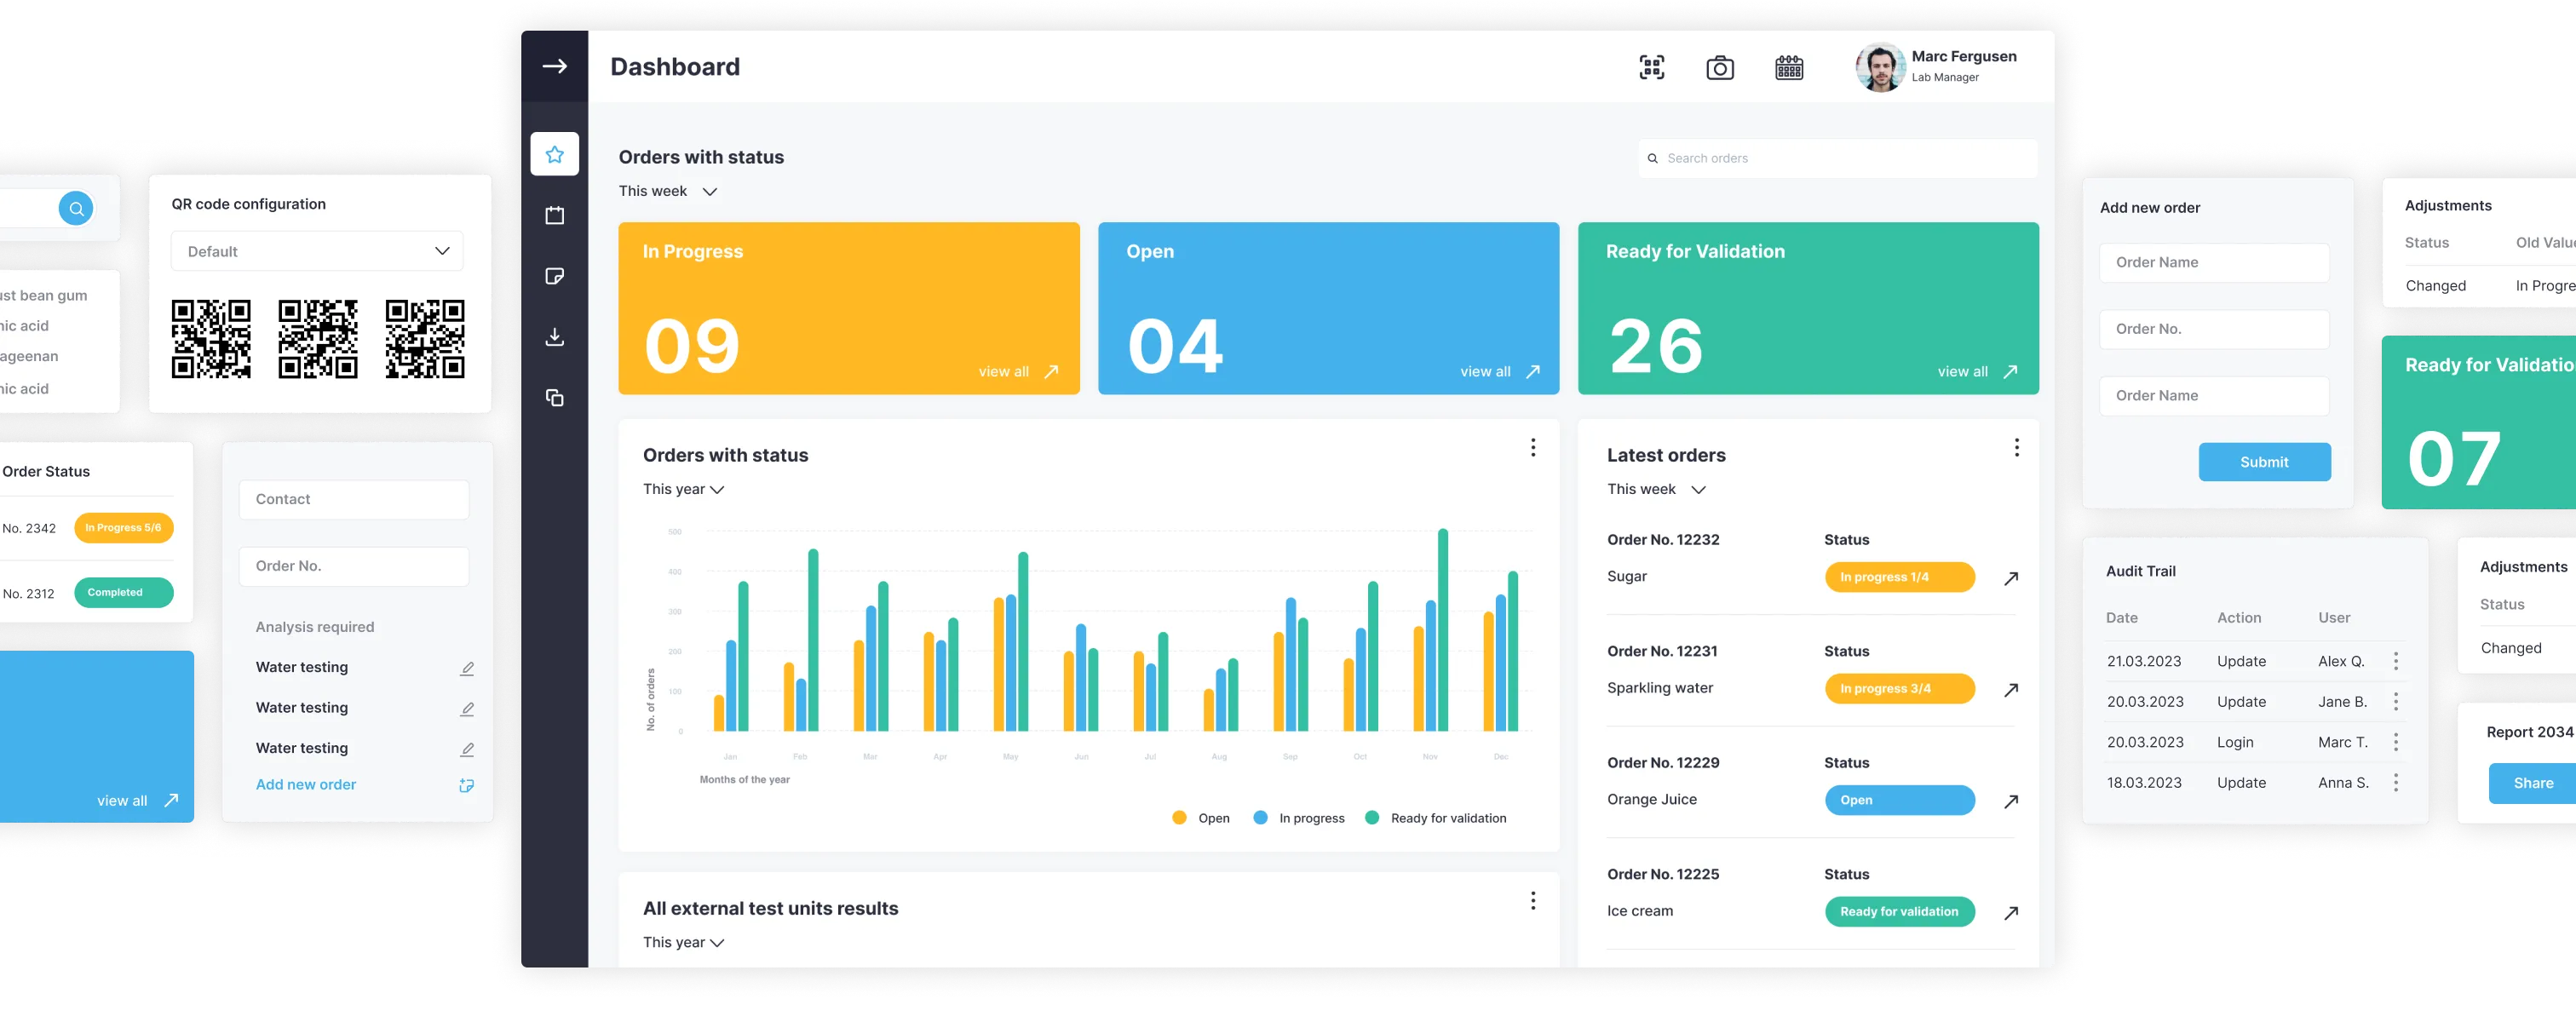
Task: Click the QR scan icon in header
Action: pos(1651,68)
